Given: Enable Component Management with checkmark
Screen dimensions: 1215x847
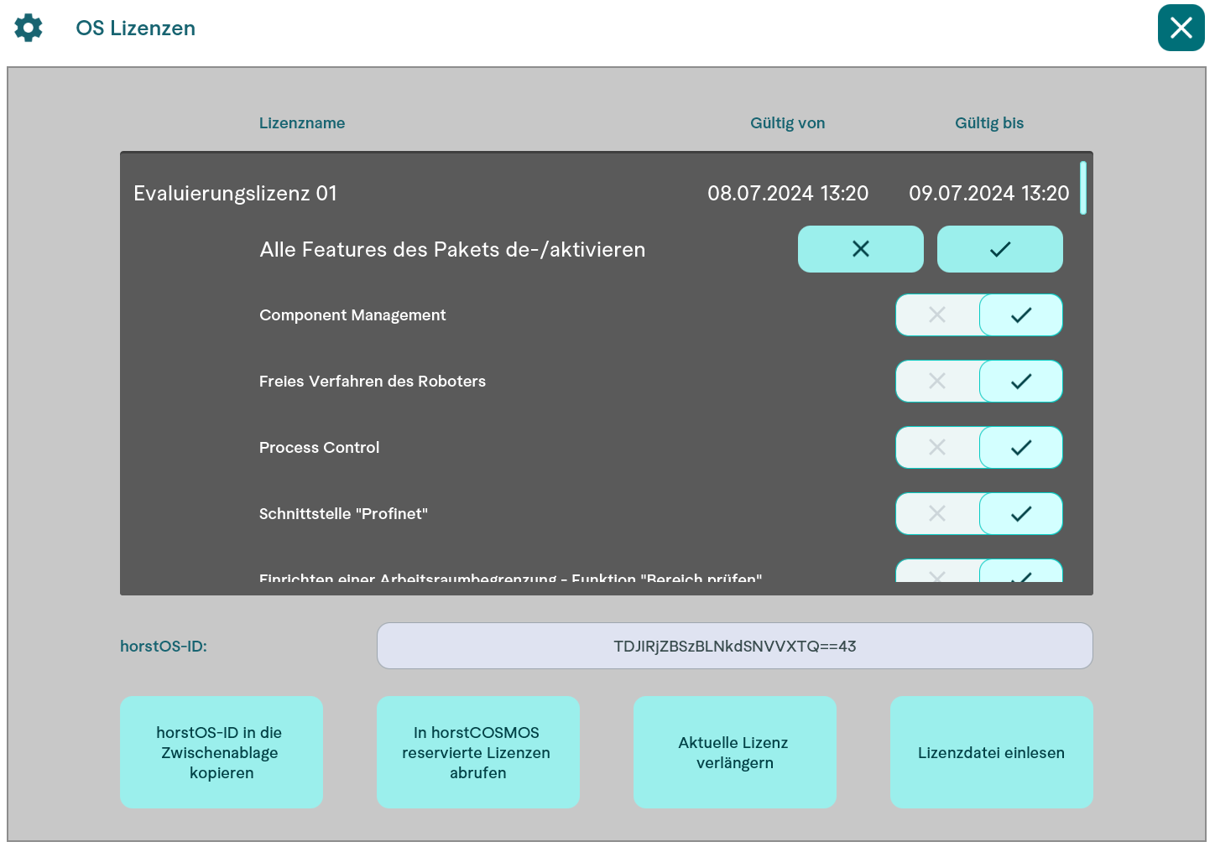Looking at the screenshot, I should 1020,315.
